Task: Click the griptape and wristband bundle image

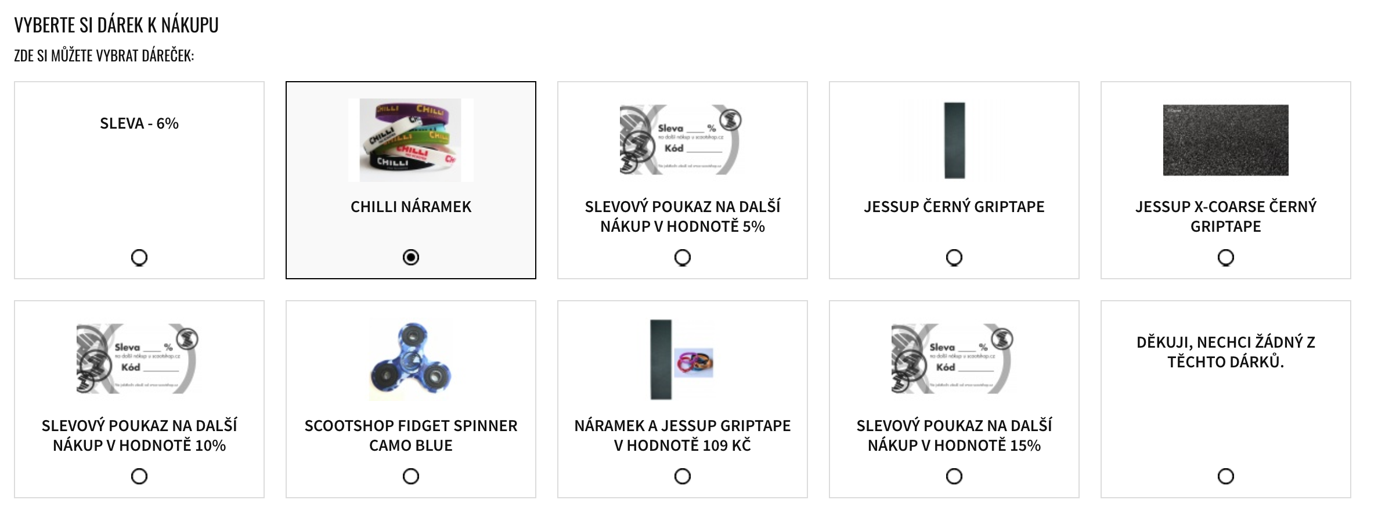Action: tap(681, 360)
